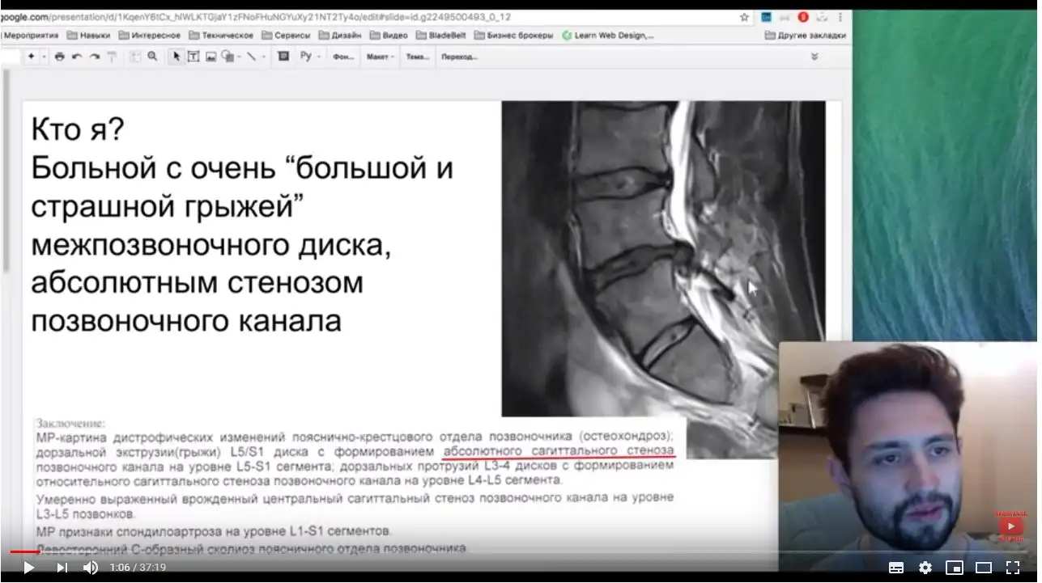Toggle theater mode in player
Viewport: 1042px width, 583px height.
(984, 568)
